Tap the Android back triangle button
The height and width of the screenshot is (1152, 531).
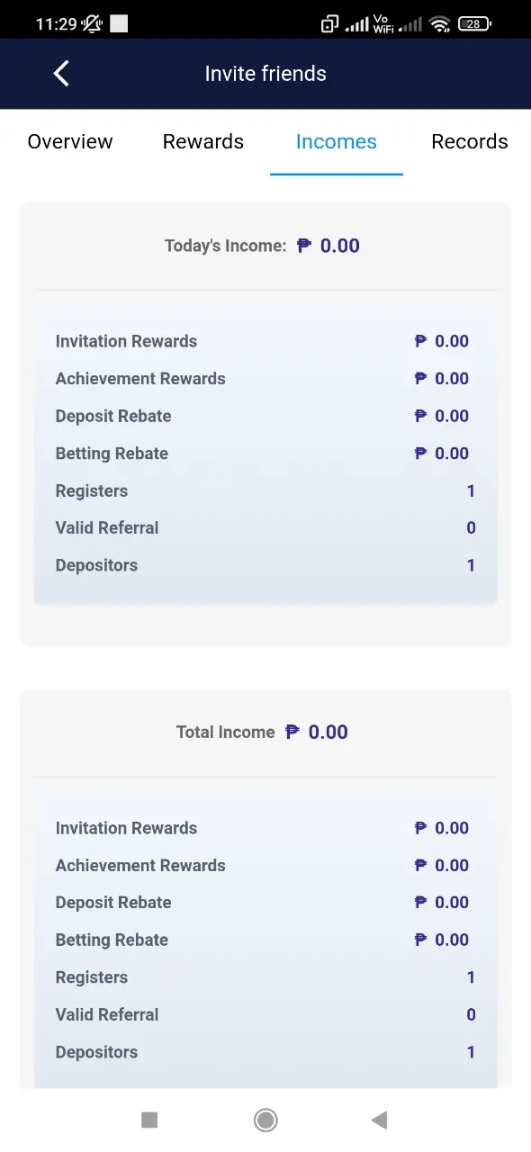point(379,1120)
